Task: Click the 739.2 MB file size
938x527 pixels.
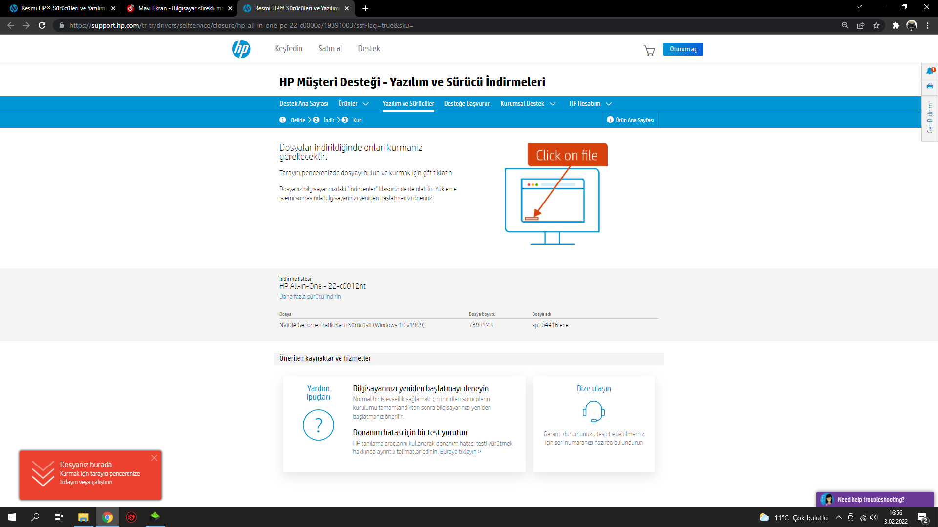Action: point(481,325)
